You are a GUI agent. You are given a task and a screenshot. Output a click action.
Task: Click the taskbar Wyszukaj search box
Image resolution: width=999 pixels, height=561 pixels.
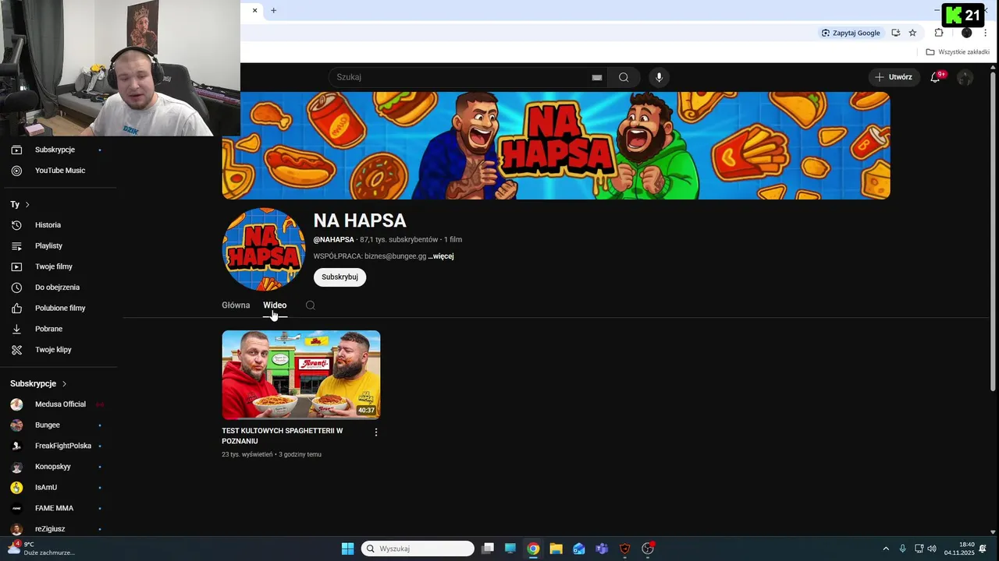[419, 549]
